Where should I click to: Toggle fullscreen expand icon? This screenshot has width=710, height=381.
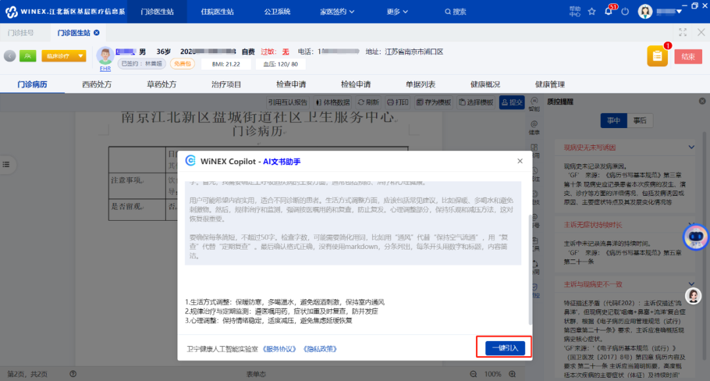click(x=683, y=33)
